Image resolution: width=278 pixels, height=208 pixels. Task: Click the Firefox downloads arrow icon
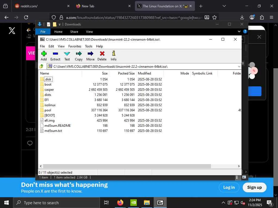242,17
